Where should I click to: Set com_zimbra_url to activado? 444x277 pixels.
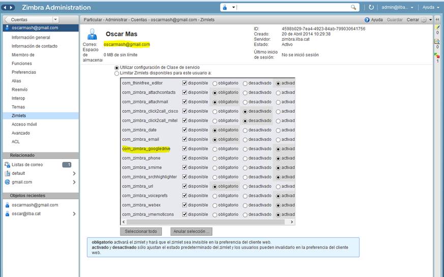278,187
